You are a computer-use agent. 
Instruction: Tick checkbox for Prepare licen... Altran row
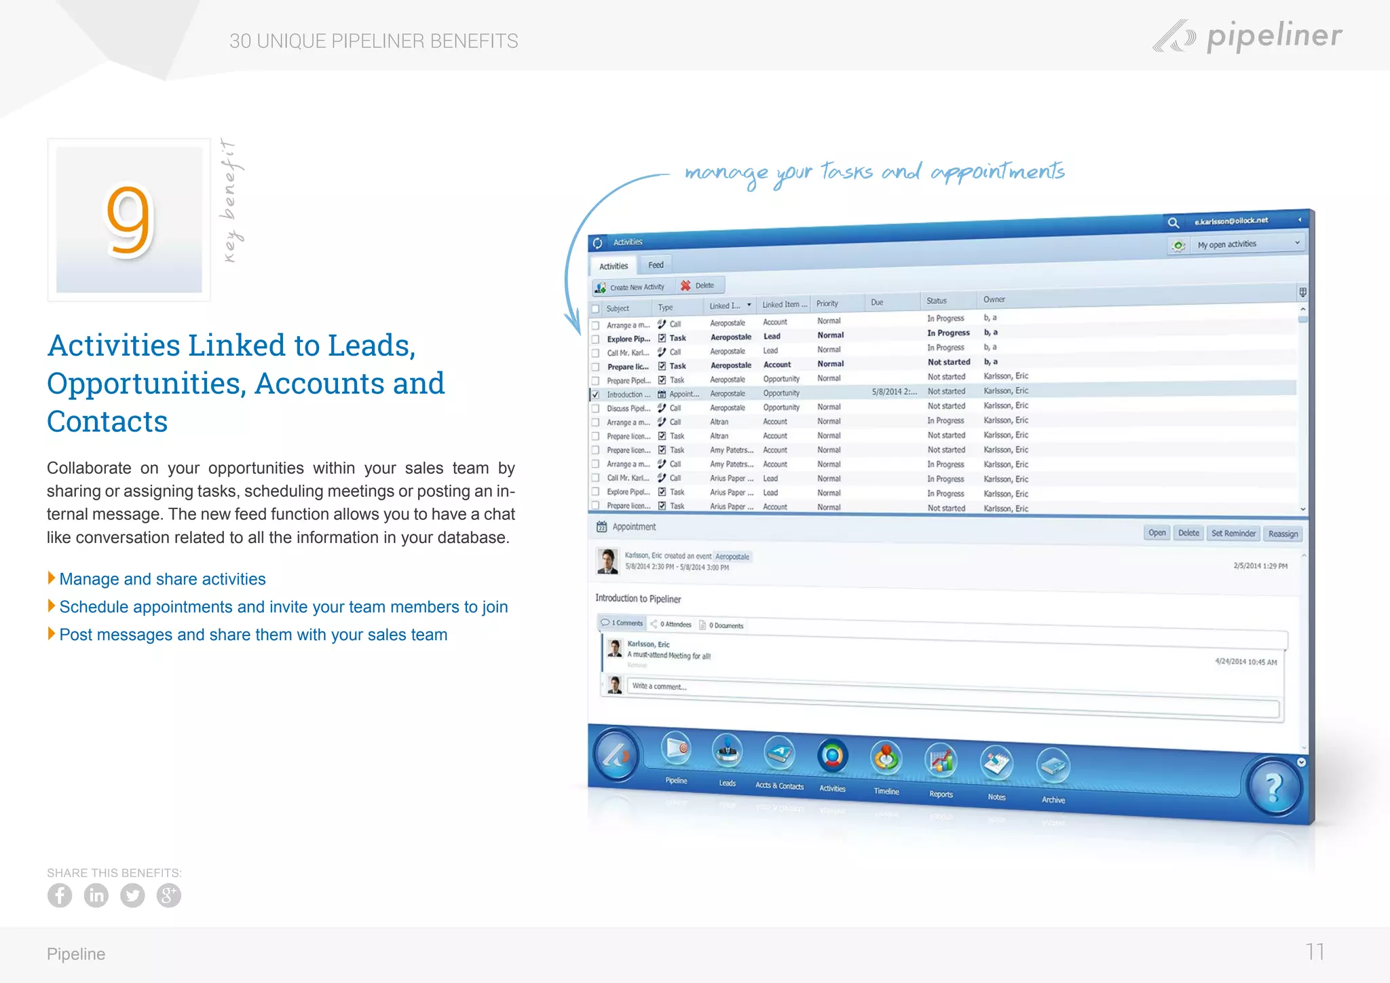pos(596,437)
